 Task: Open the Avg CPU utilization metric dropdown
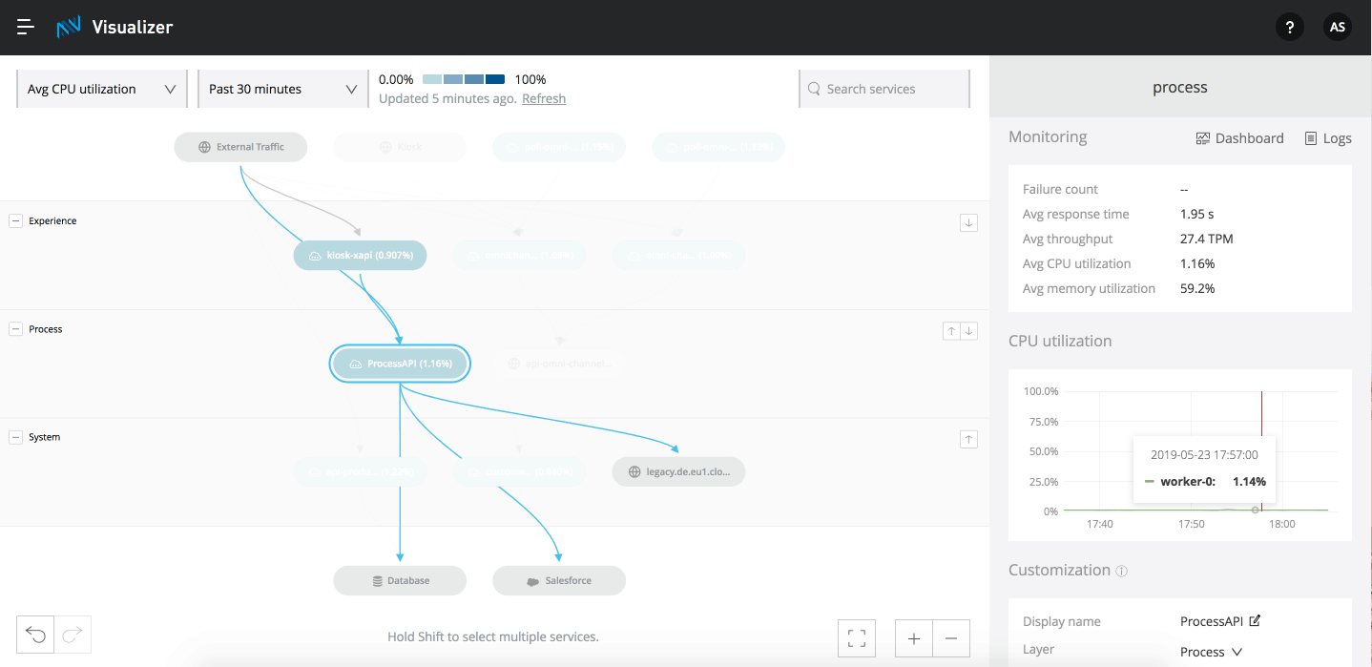tap(101, 88)
